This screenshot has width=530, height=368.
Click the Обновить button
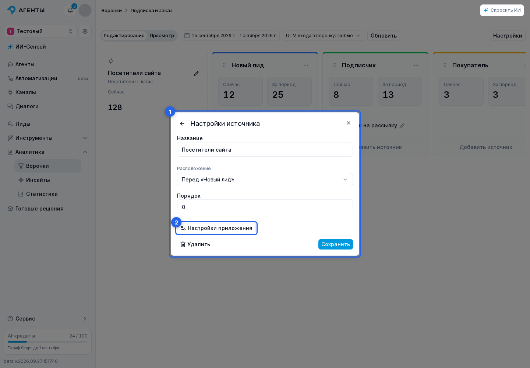click(x=384, y=36)
